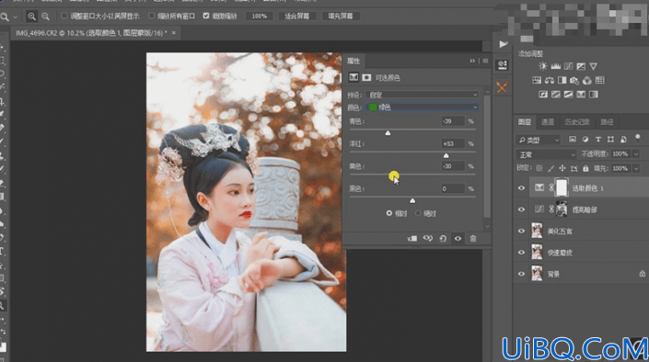Filter layers by pixel layer icon
The image size is (649, 362).
[573, 140]
